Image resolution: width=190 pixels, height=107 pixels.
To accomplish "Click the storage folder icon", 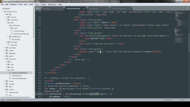I will point(7,84).
